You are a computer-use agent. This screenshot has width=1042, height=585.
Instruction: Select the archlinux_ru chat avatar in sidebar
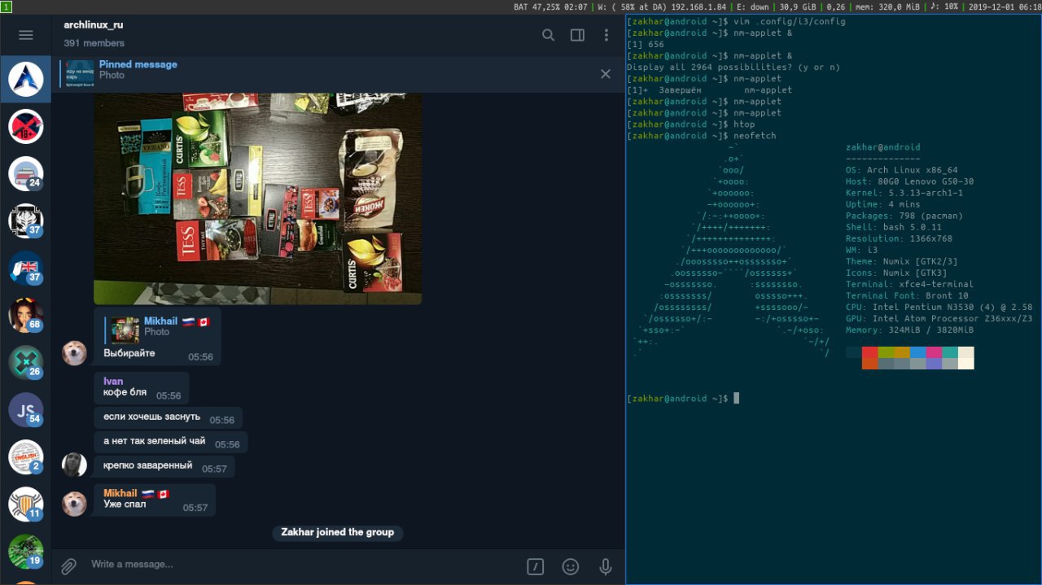pos(25,79)
